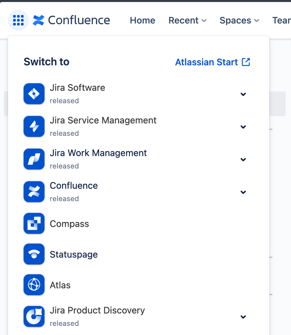
Task: Switch to Statuspage
Action: click(74, 255)
